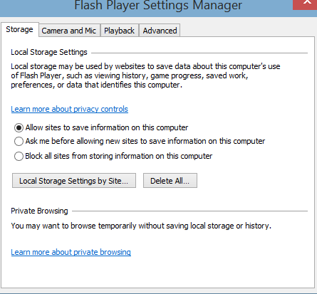
Task: Choose the Ask me before allowing new sites radio circle
Action: [19, 141]
